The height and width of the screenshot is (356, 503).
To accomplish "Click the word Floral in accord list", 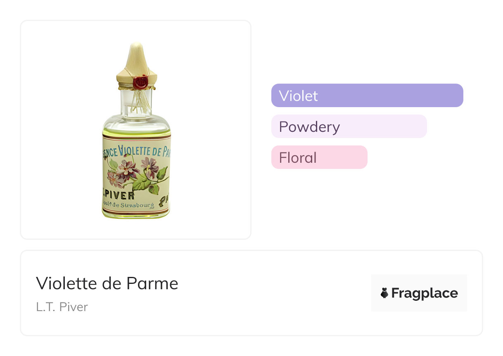I will (298, 158).
